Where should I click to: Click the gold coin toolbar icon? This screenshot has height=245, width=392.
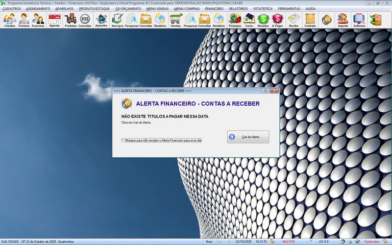[x=326, y=20]
